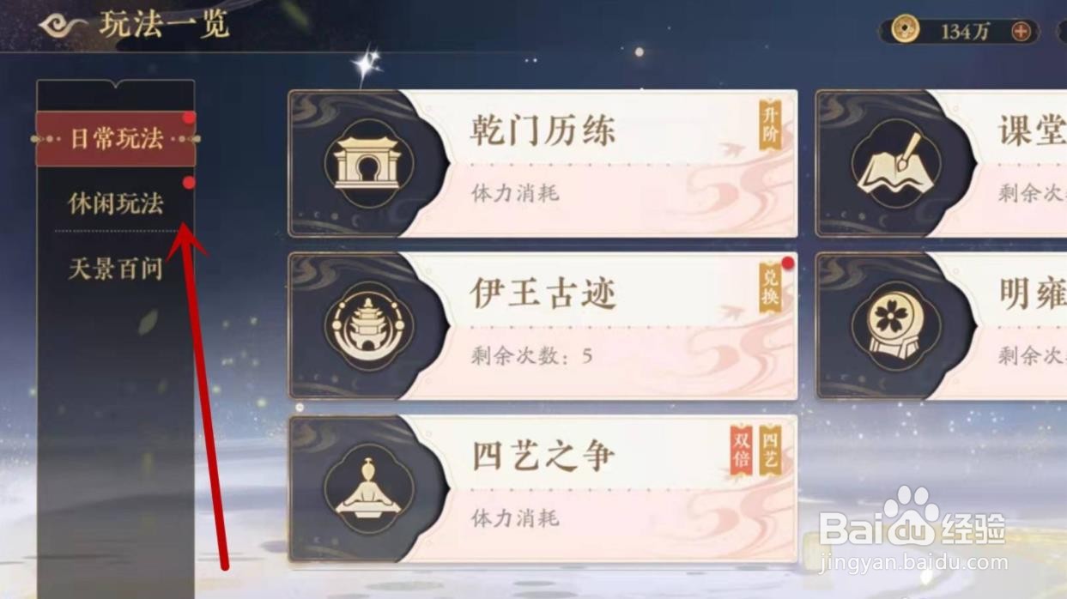The width and height of the screenshot is (1067, 599).
Task: Click the book and brush icon of 课堂
Action: pyautogui.click(x=895, y=163)
